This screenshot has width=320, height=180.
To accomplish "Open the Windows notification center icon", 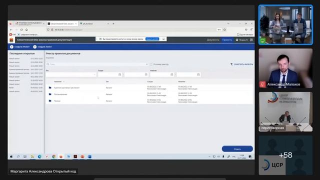I will 250,156.
